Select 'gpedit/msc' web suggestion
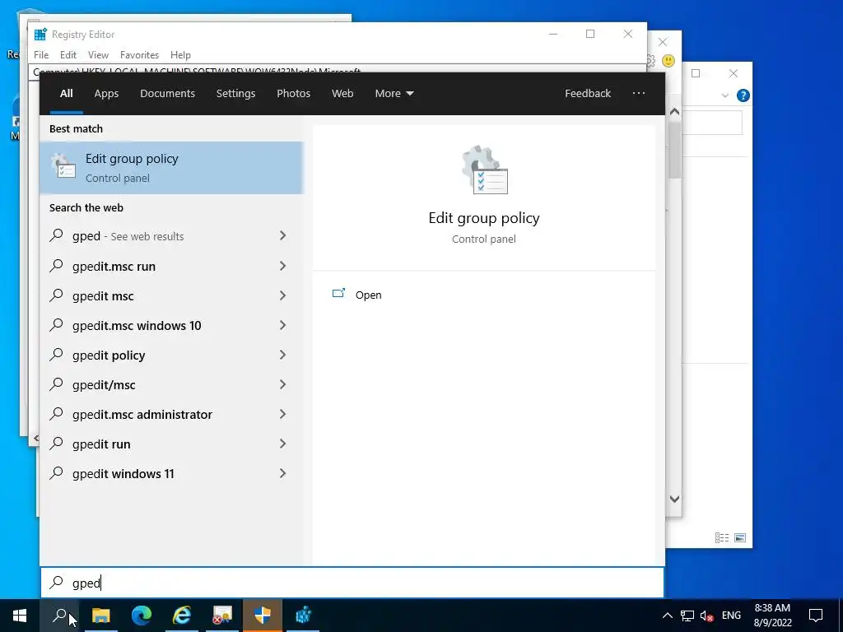843x632 pixels. pos(171,384)
